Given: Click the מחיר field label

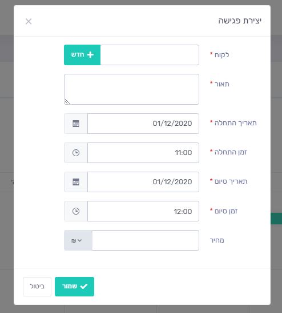Looking at the screenshot, I should coord(217,240).
